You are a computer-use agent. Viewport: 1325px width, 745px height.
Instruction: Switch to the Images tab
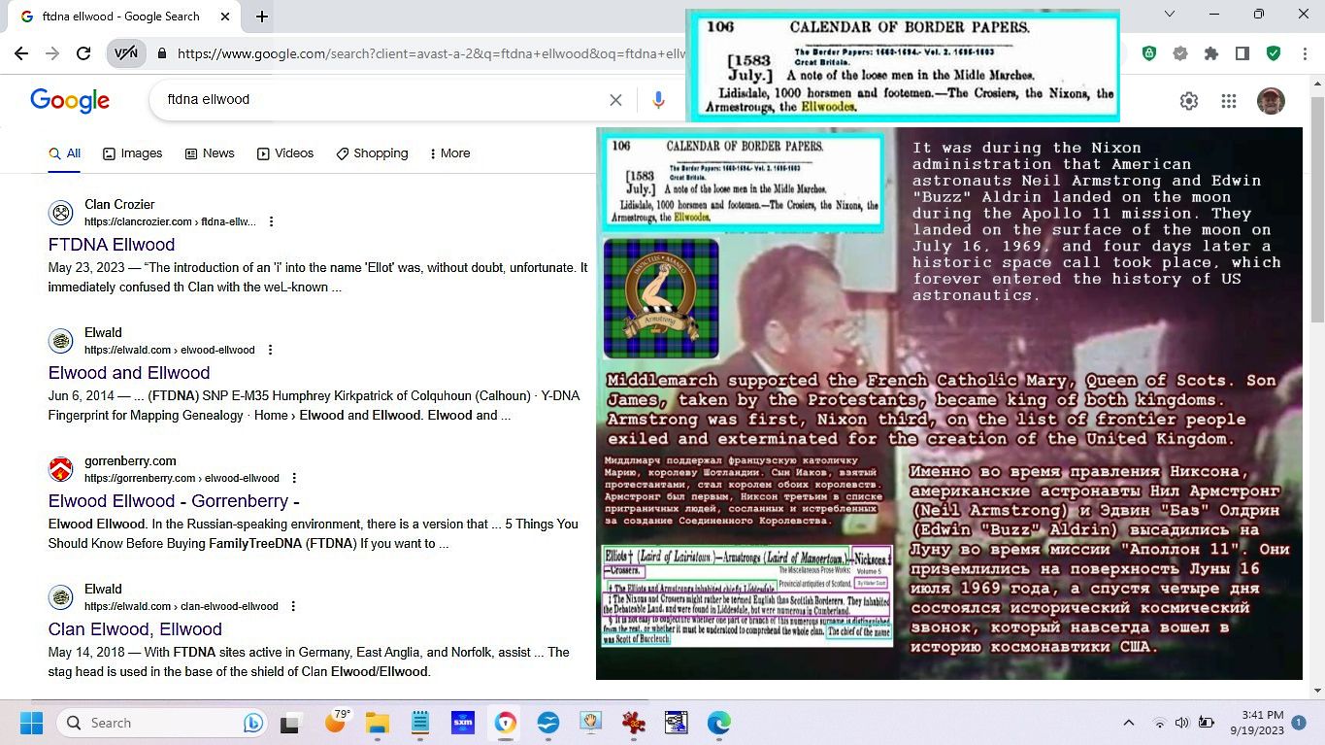(x=133, y=153)
